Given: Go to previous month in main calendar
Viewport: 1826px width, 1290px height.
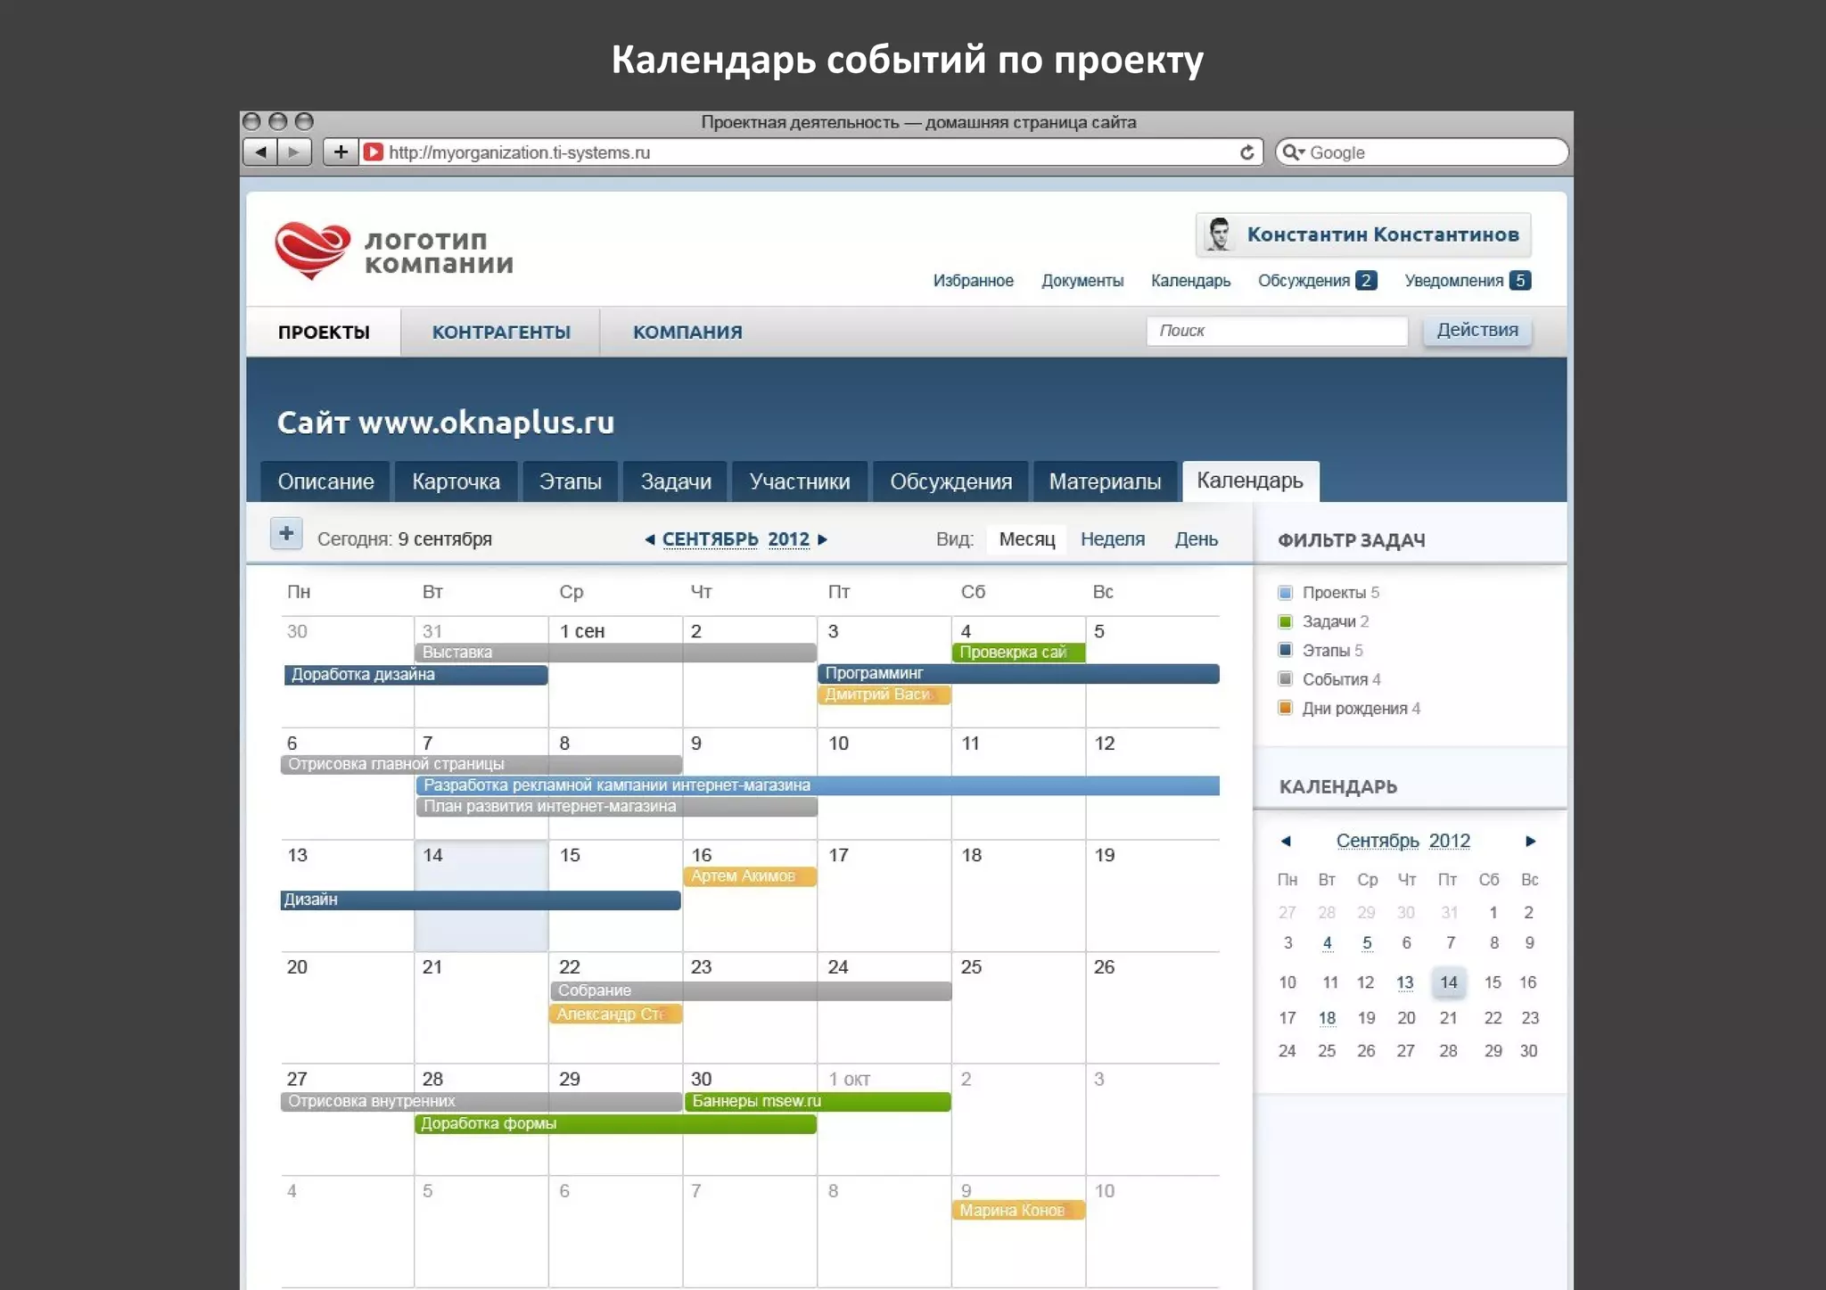Looking at the screenshot, I should click(649, 539).
